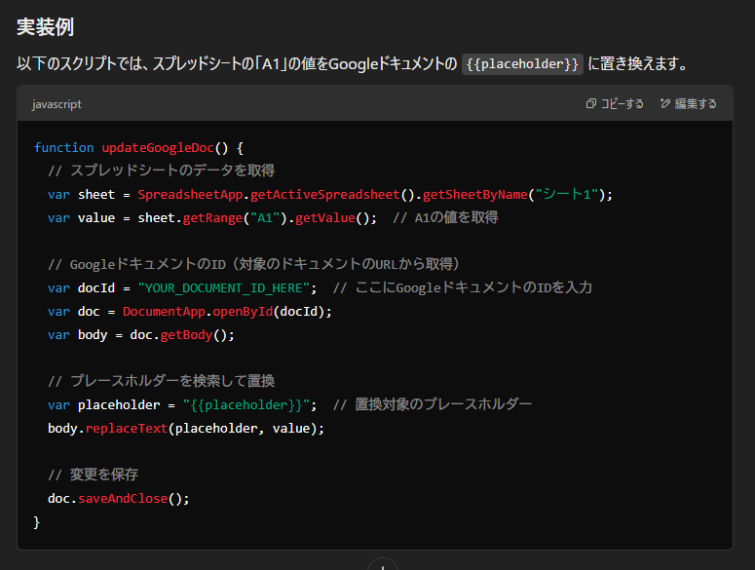This screenshot has height=570, width=755.
Task: Click the comment starting GoogleドキュメントのID
Action: click(x=253, y=264)
